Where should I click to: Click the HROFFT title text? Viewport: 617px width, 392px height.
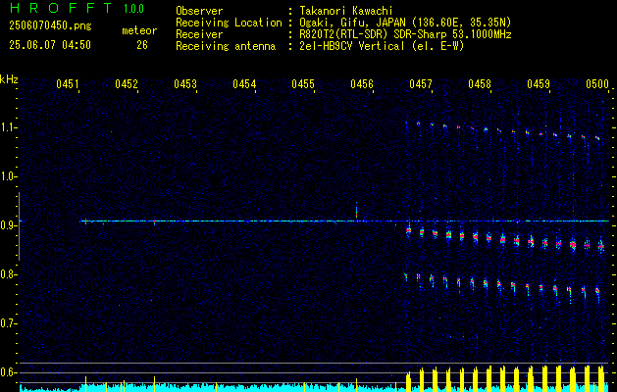[61, 8]
